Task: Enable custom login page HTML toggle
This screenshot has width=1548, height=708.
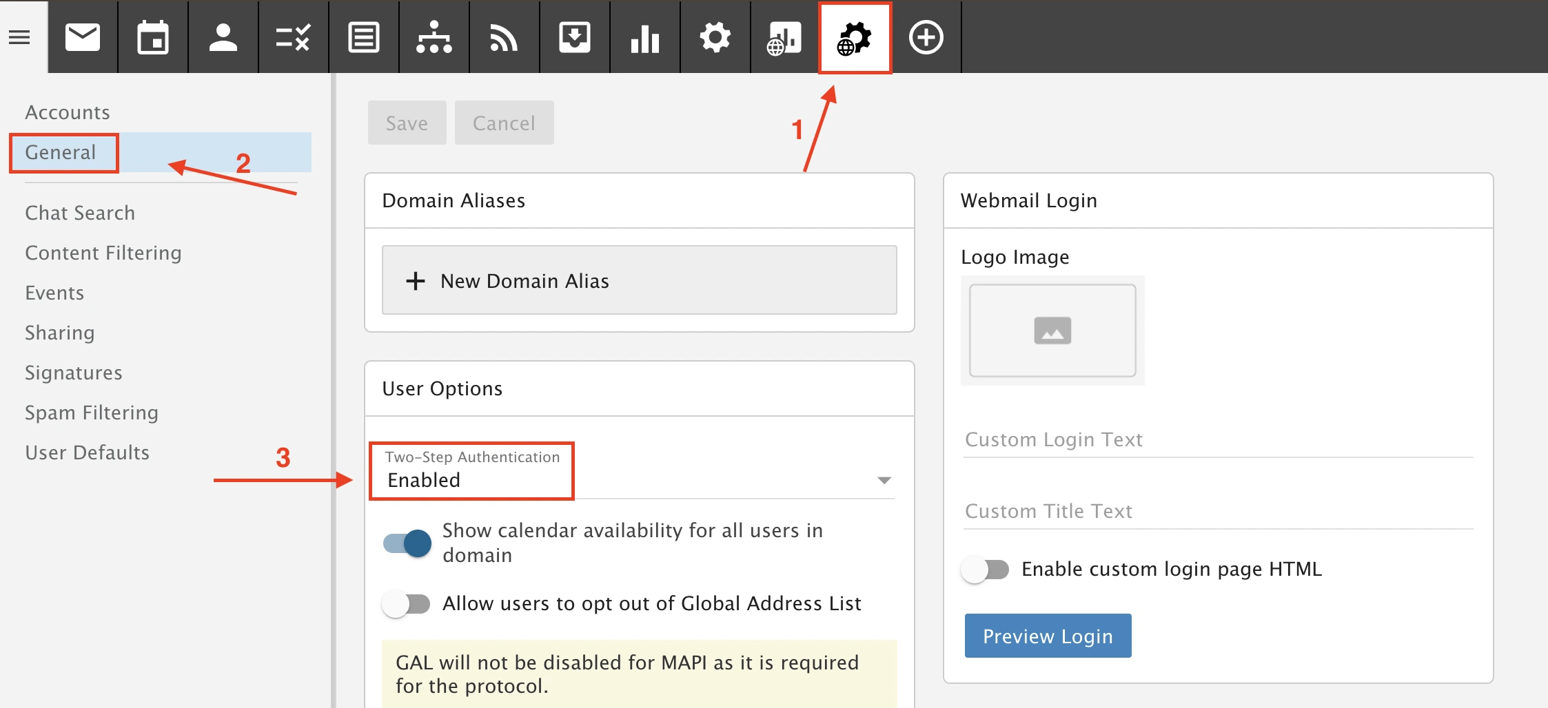Action: [x=986, y=570]
